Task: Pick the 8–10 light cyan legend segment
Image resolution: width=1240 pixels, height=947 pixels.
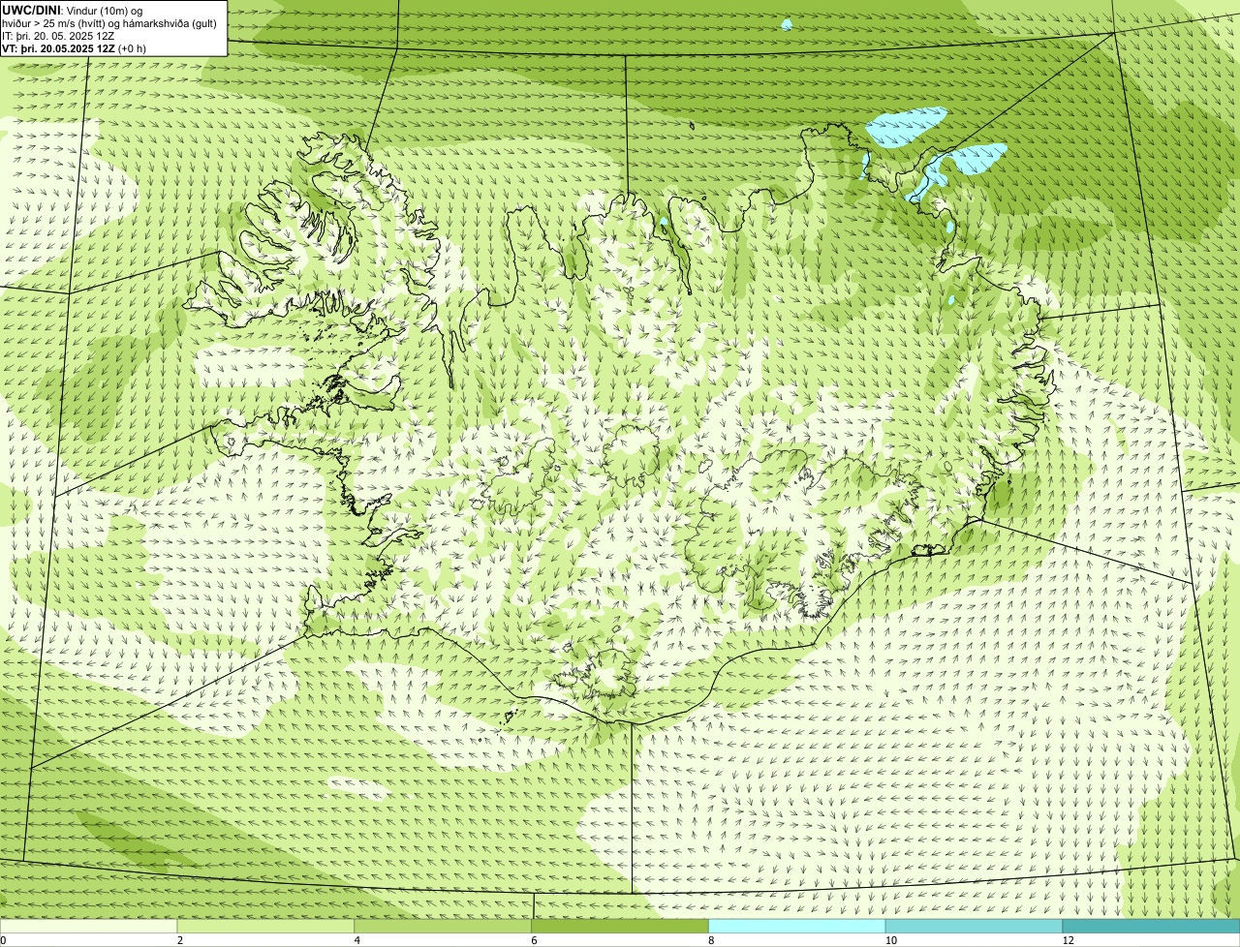Action: click(x=797, y=927)
